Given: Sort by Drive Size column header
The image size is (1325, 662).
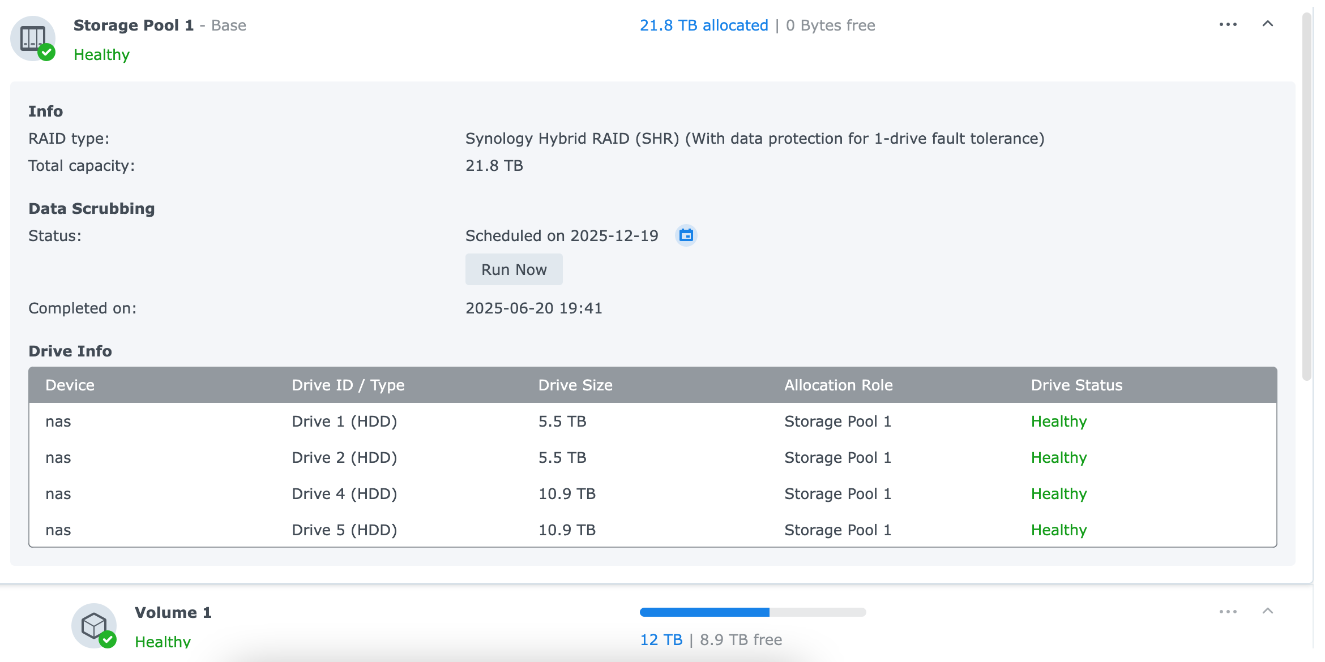Looking at the screenshot, I should coord(575,385).
